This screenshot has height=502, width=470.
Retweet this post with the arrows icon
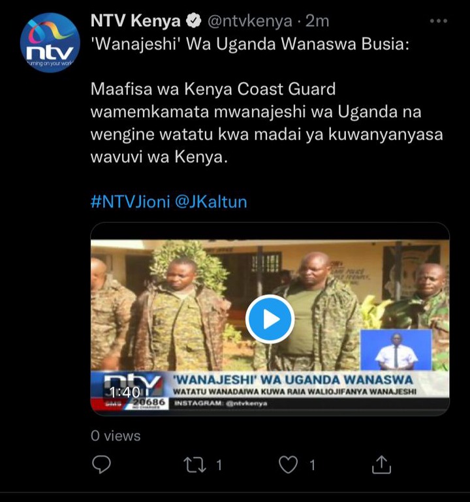[x=195, y=465]
